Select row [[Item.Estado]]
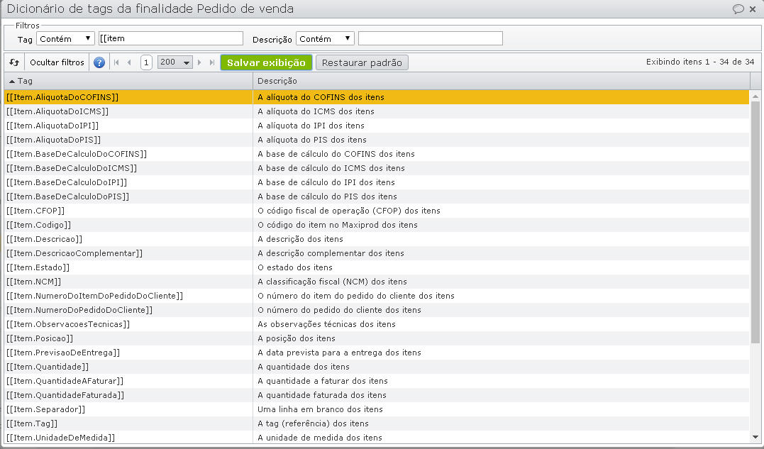The width and height of the screenshot is (764, 449). (377, 267)
